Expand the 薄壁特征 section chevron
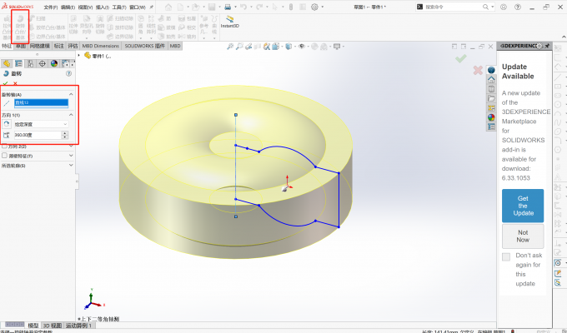This screenshot has width=567, height=333. point(71,156)
